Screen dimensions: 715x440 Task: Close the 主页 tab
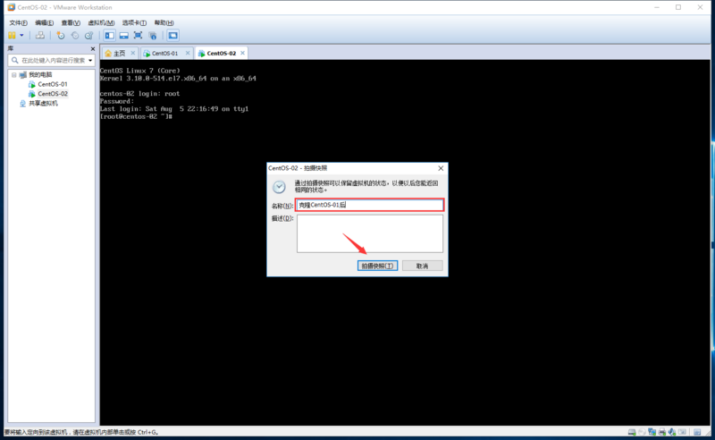(132, 53)
